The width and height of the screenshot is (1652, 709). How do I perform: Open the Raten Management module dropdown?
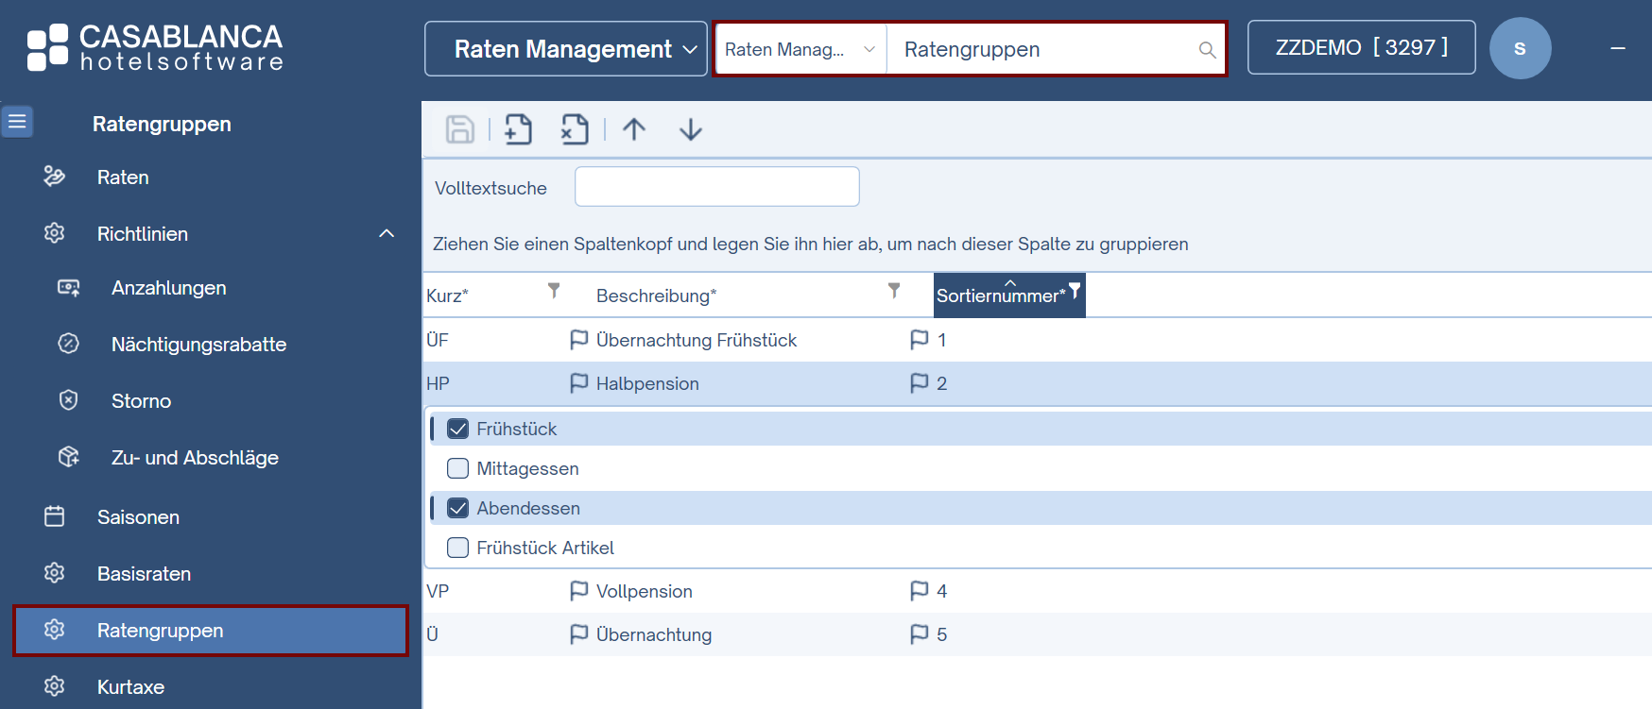coord(566,49)
